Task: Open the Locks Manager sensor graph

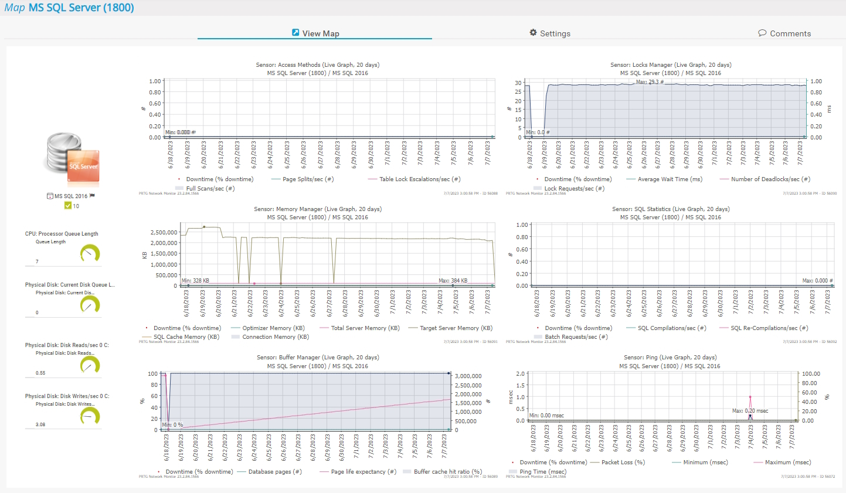Action: (x=671, y=129)
